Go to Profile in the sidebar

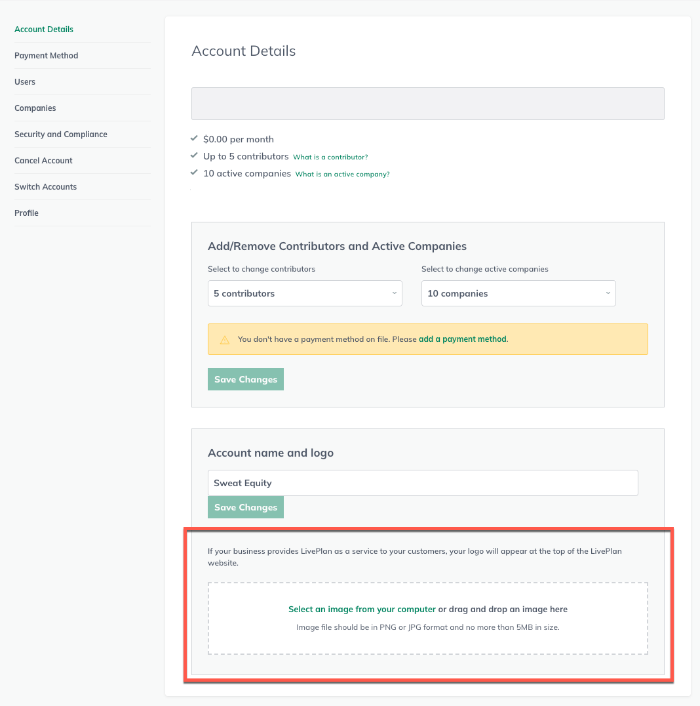(27, 213)
